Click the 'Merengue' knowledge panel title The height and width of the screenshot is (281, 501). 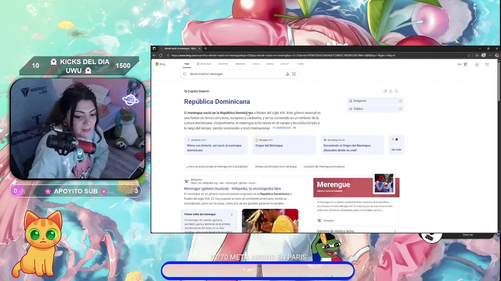click(x=333, y=185)
